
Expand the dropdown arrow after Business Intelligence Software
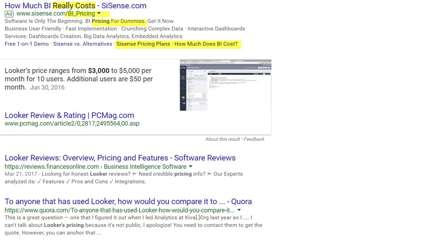point(191,167)
